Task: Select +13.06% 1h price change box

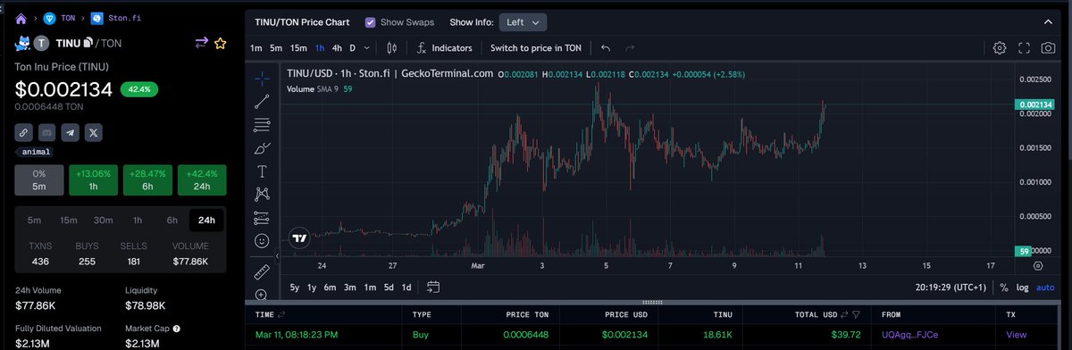Action: click(93, 180)
